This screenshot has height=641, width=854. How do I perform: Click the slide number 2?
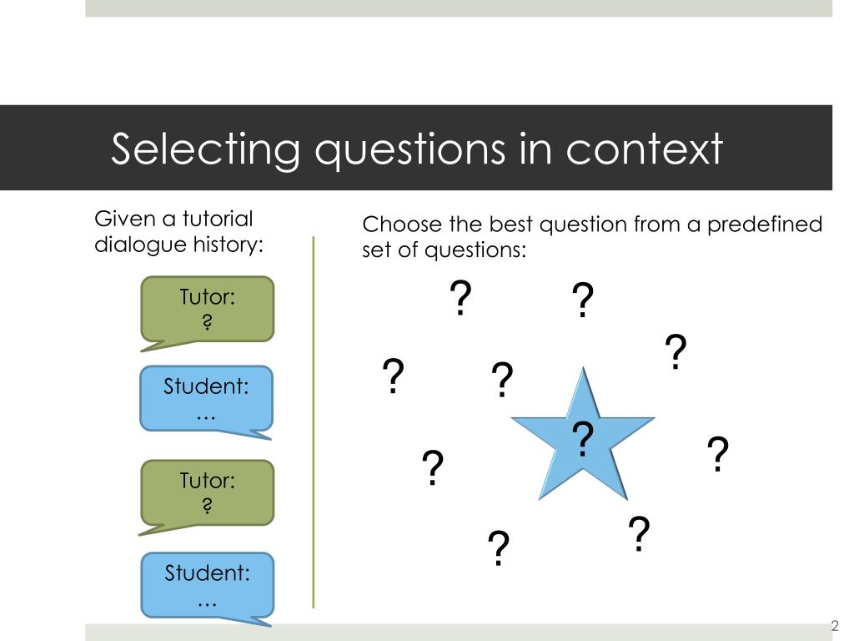coord(834,626)
